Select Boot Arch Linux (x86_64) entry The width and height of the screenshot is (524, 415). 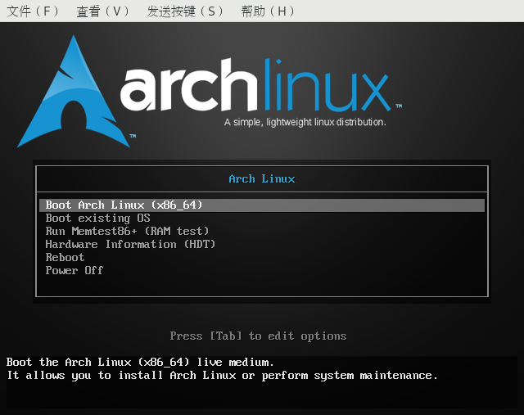(262, 205)
